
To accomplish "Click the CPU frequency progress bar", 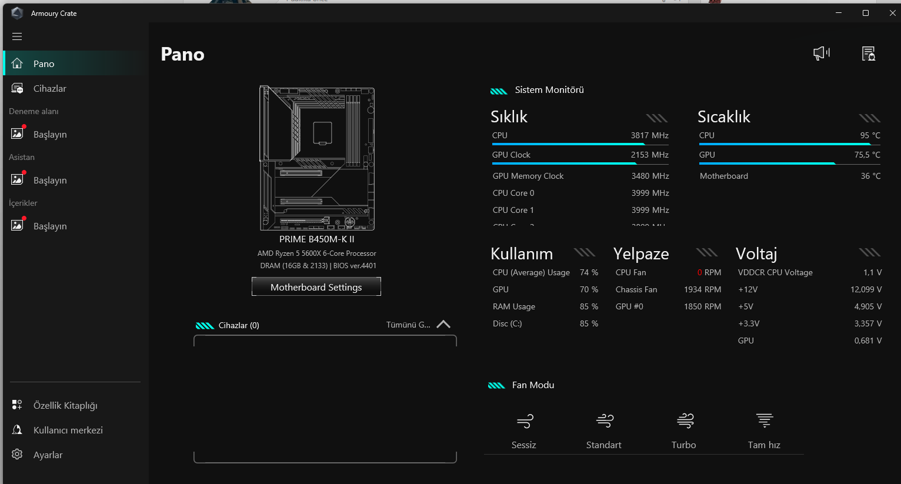I will click(x=580, y=143).
